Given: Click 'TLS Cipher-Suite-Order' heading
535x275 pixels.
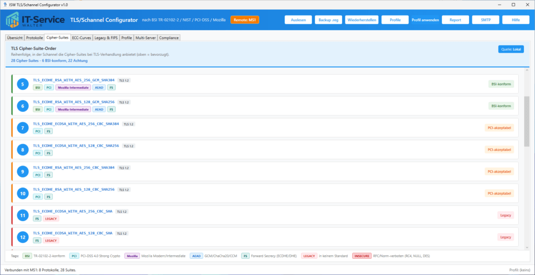Looking at the screenshot, I should click(33, 49).
